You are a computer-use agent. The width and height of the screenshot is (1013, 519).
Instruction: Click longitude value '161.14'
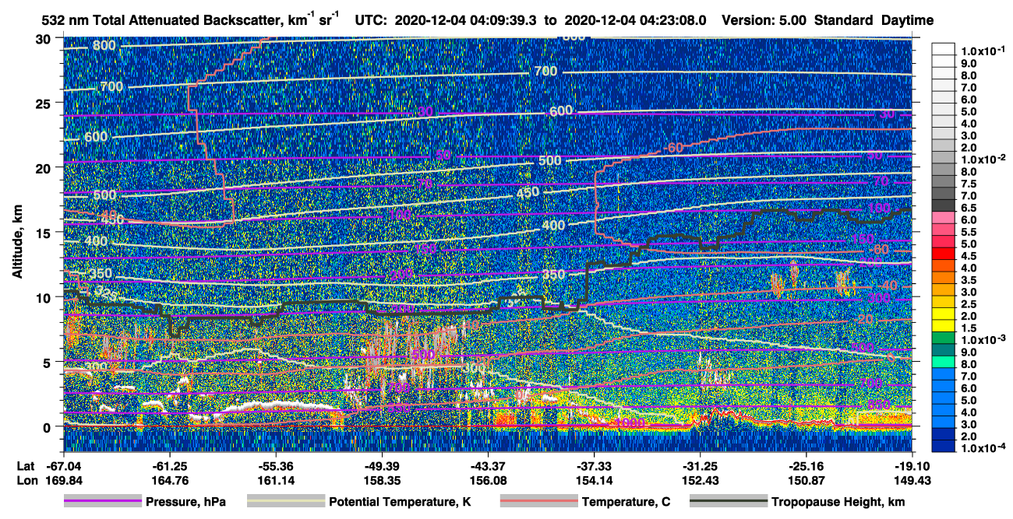click(x=275, y=481)
